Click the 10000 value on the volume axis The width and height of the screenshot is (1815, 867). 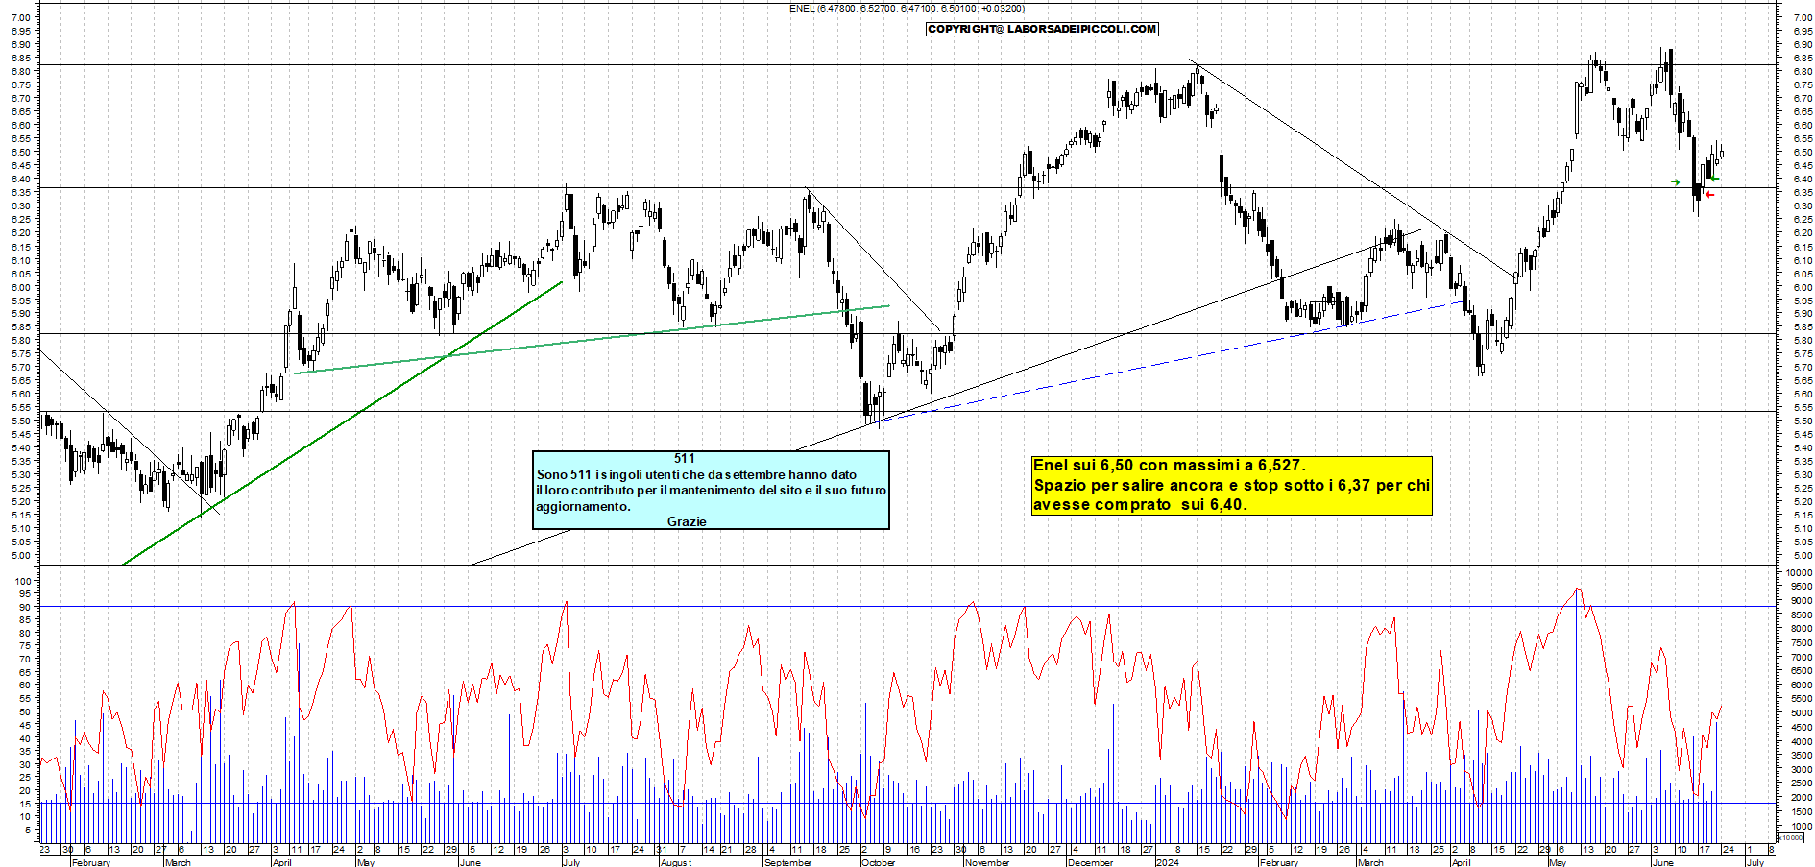[1799, 572]
